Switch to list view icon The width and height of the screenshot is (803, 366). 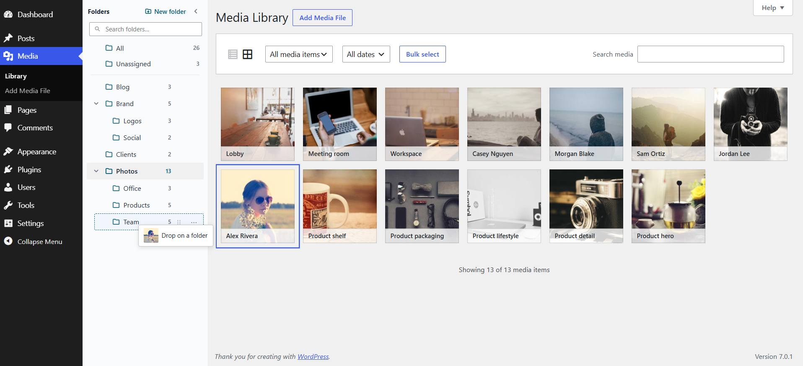point(233,54)
